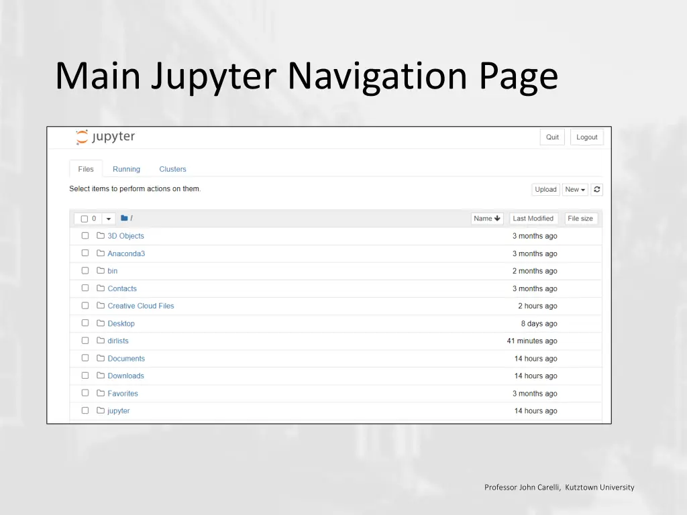This screenshot has height=515, width=687.
Task: Sort by Last Modified
Action: pos(533,219)
